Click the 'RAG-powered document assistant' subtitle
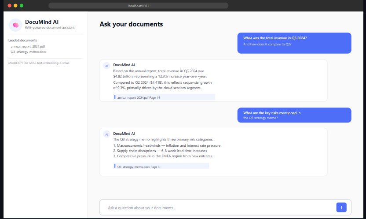The width and height of the screenshot is (366, 219). tap(50, 27)
